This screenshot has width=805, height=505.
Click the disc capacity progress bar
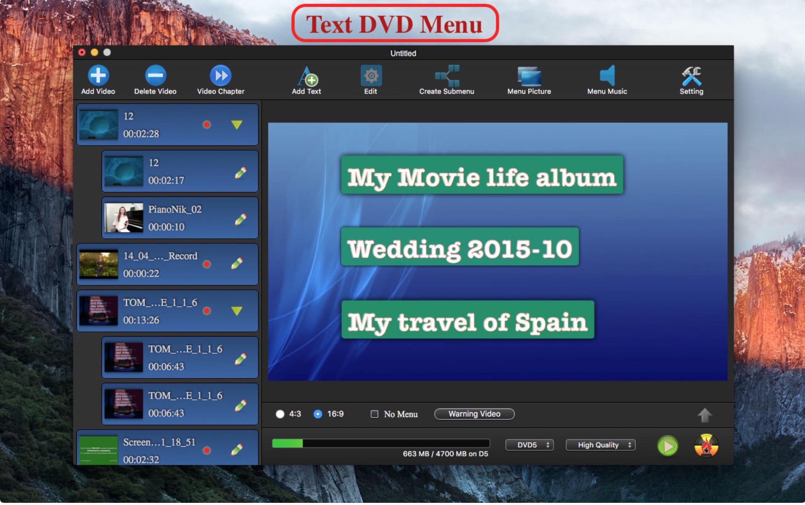pos(381,443)
